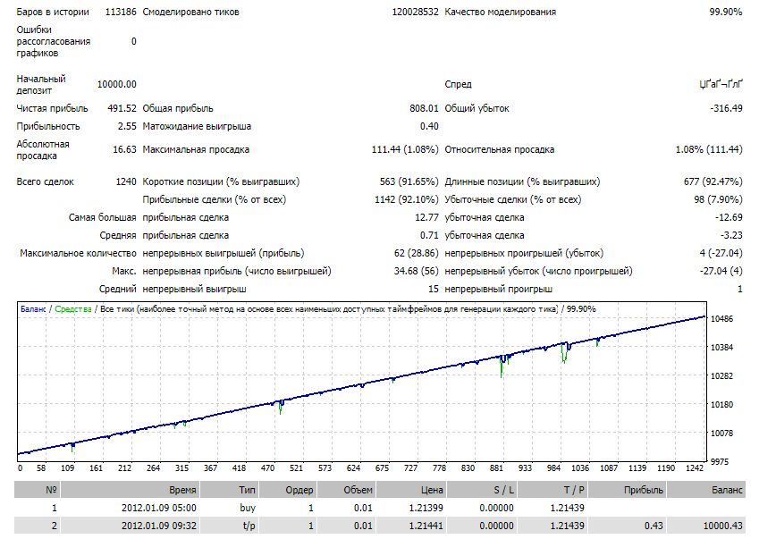
Task: Select the average profit trade value 0.71
Action: coord(429,235)
